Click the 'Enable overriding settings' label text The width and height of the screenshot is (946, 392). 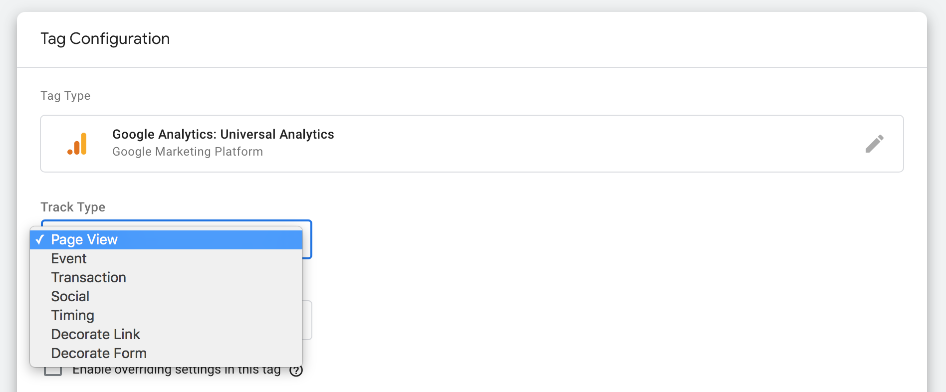[x=177, y=371]
